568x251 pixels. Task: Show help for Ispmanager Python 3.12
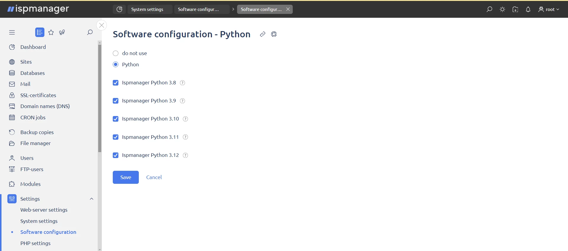[186, 155]
